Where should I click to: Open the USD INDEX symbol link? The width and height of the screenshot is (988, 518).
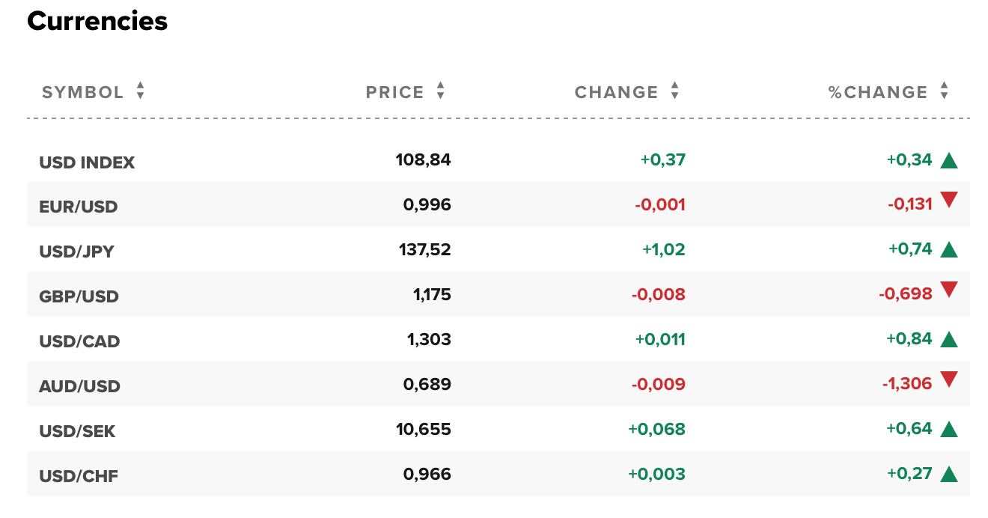click(x=87, y=162)
